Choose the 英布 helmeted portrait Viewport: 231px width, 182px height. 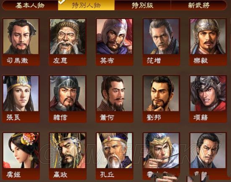click(x=115, y=36)
